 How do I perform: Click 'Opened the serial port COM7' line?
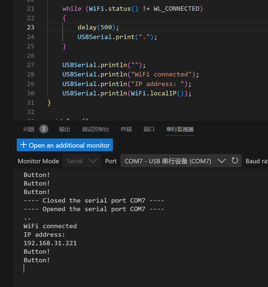point(94,209)
